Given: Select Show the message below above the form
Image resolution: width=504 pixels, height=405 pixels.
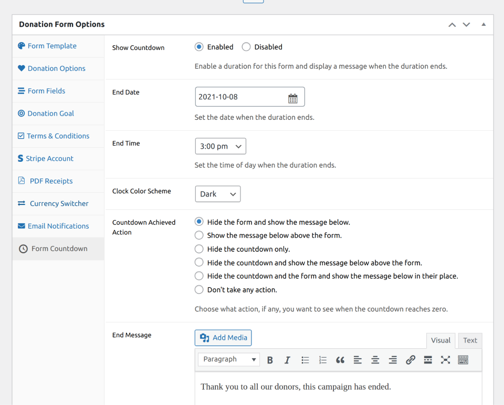Looking at the screenshot, I should (199, 235).
